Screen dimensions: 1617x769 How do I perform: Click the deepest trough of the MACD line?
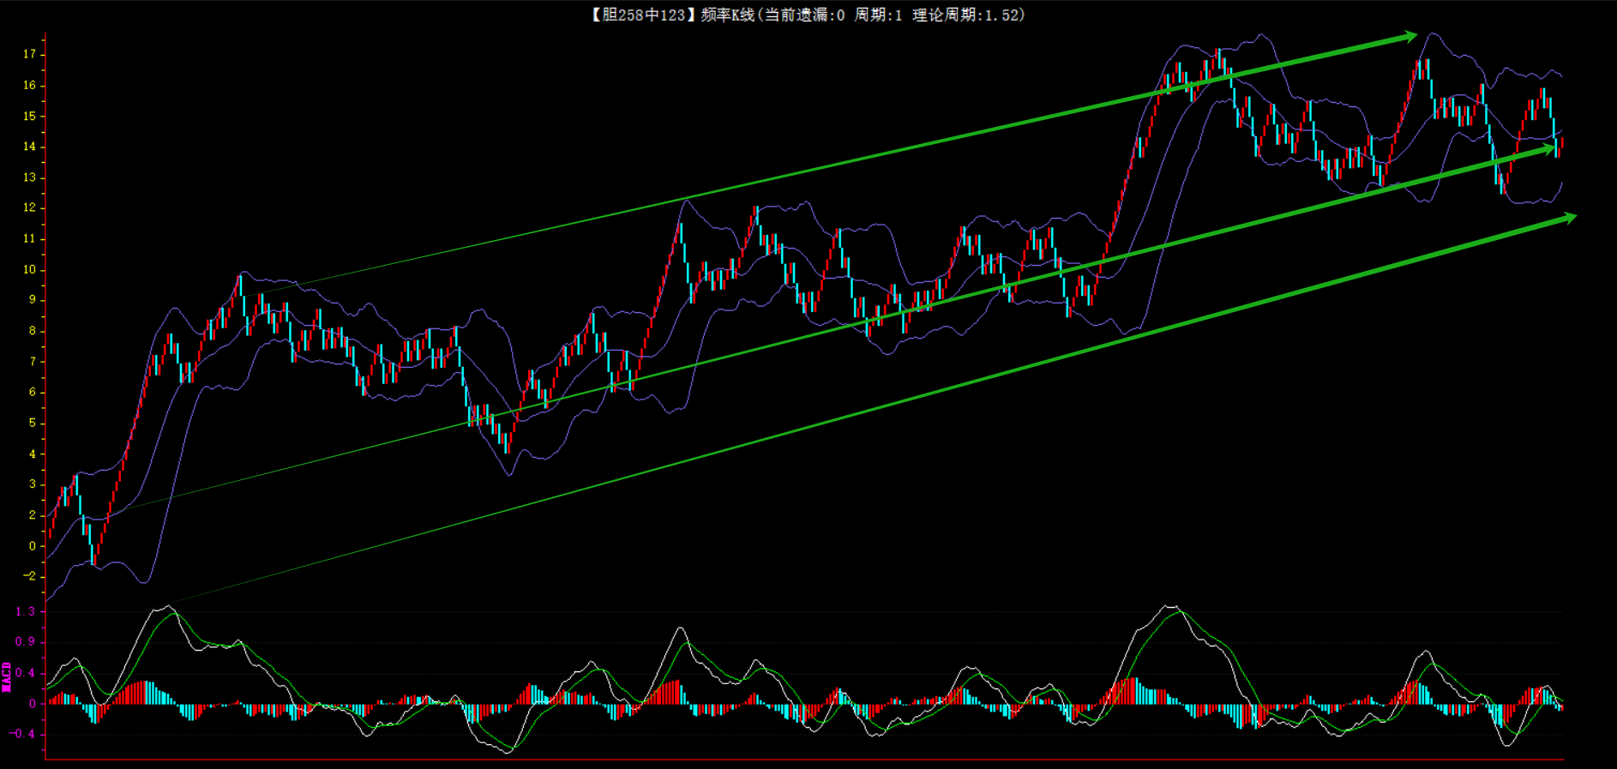point(508,752)
